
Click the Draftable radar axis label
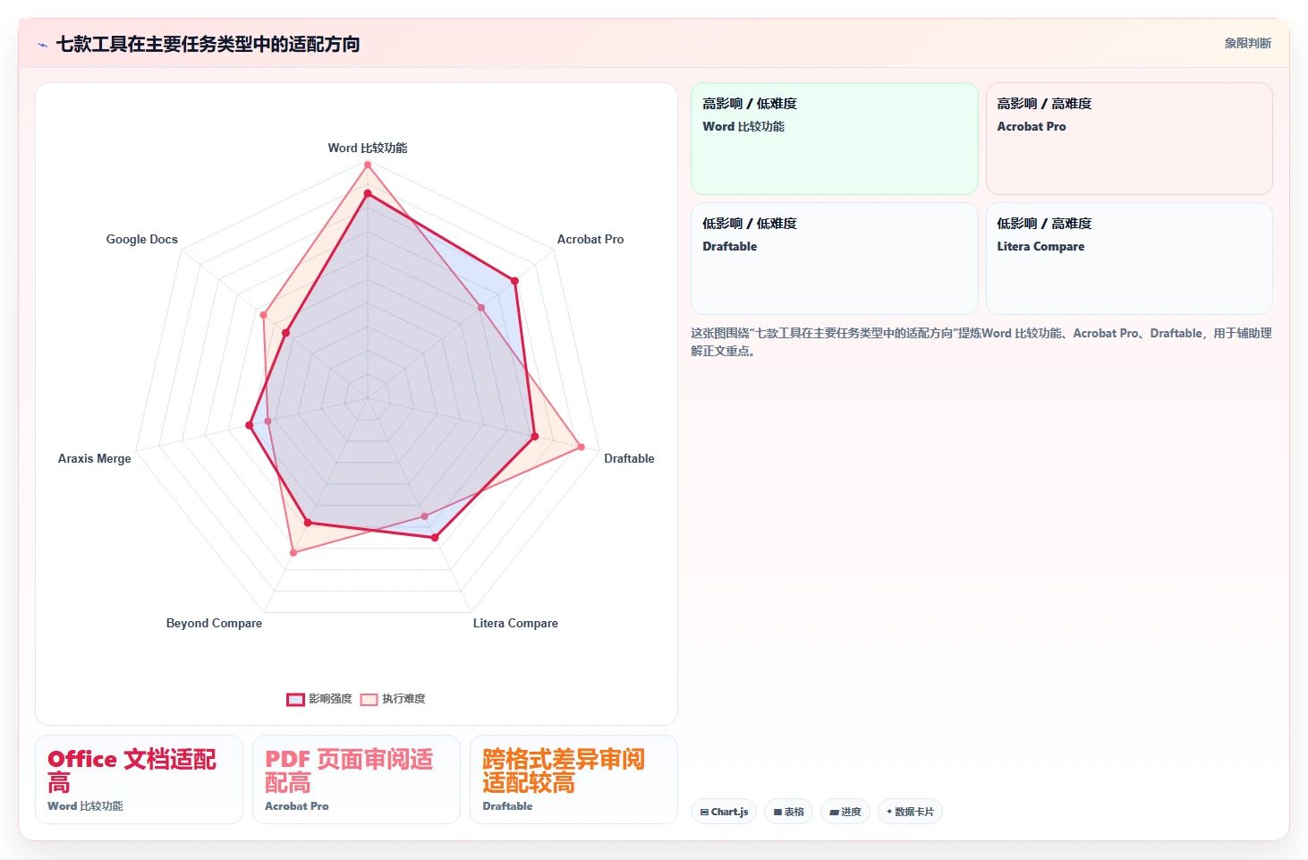(x=629, y=458)
